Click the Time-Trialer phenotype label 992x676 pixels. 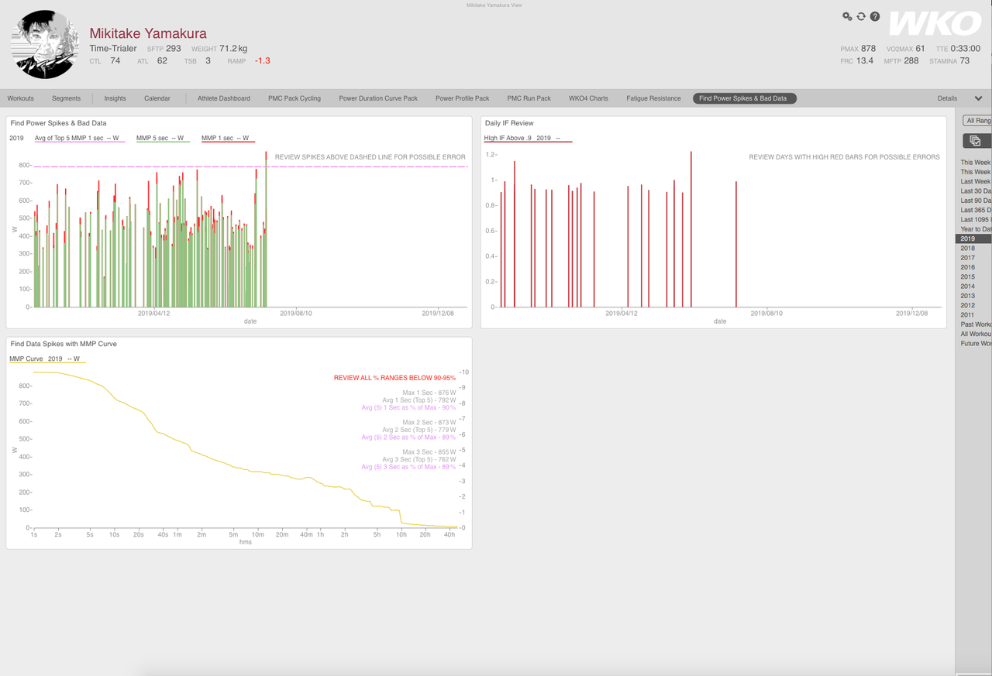tap(113, 49)
